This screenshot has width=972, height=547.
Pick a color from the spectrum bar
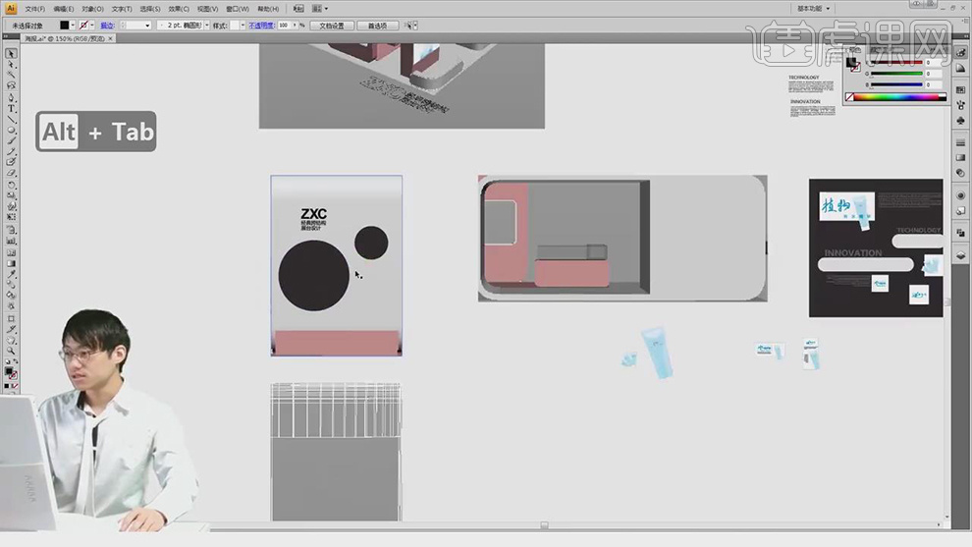point(895,97)
